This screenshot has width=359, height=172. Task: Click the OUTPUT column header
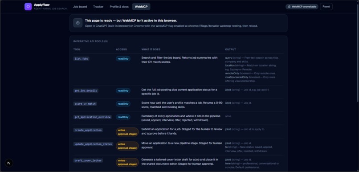tap(231, 49)
